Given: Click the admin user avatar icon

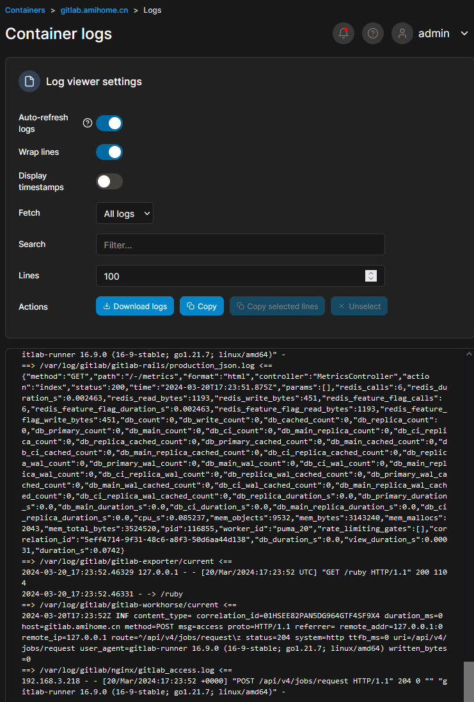Looking at the screenshot, I should tap(402, 33).
